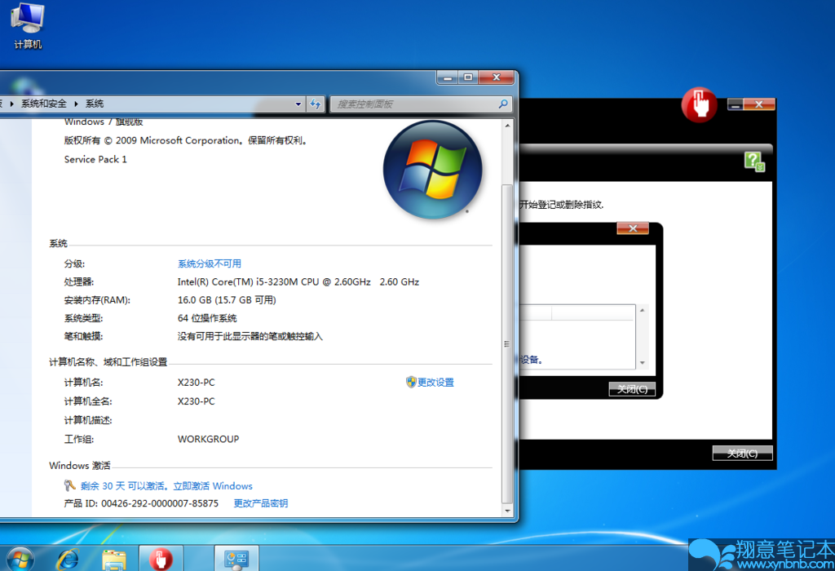Click the system window vertical scrollbar thumb

point(507,343)
